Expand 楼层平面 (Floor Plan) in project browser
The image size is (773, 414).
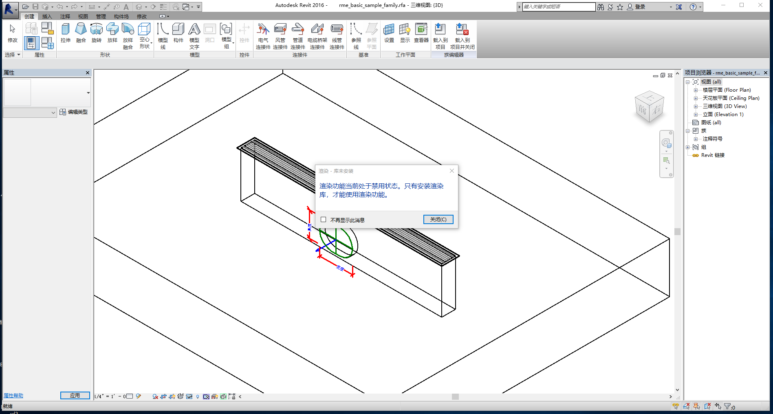point(696,90)
